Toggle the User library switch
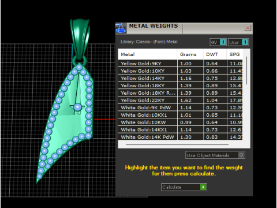Image resolution: width=277 pixels, height=208 pixels. coord(238,42)
